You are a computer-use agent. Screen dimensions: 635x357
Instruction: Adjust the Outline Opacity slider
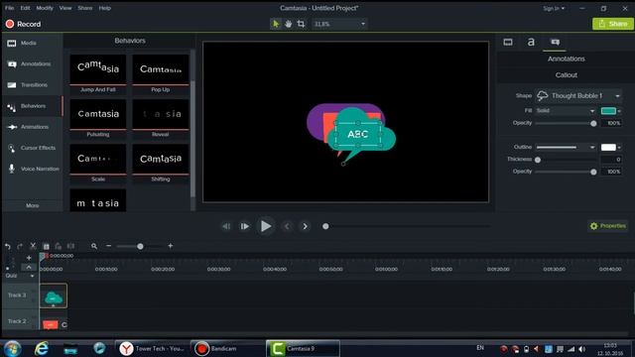click(x=593, y=172)
